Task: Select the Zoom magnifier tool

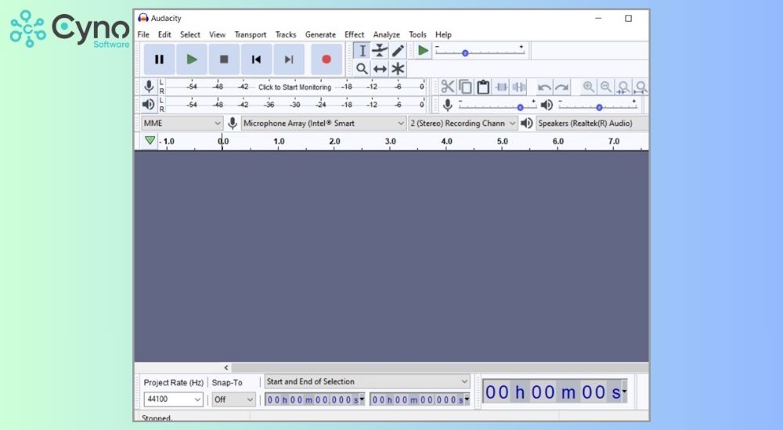Action: (x=362, y=69)
